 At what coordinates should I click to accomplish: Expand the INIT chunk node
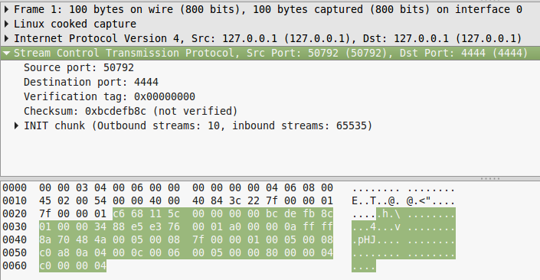16,125
